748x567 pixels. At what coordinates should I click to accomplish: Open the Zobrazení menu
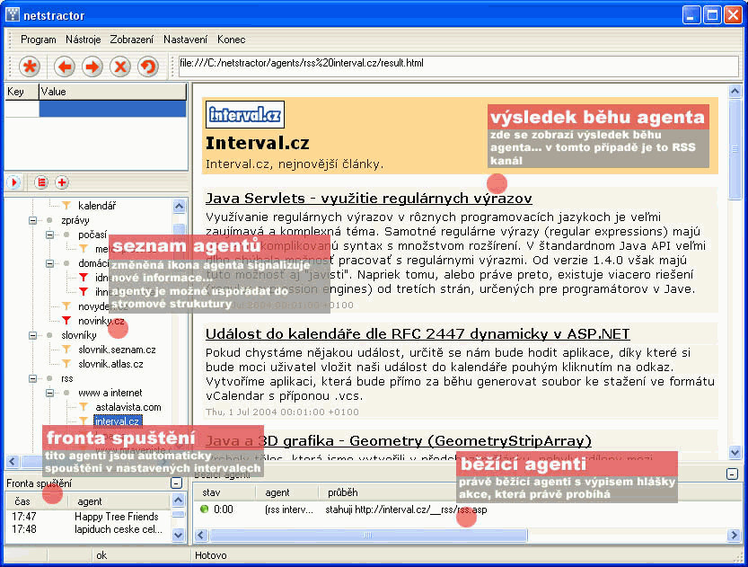(132, 40)
